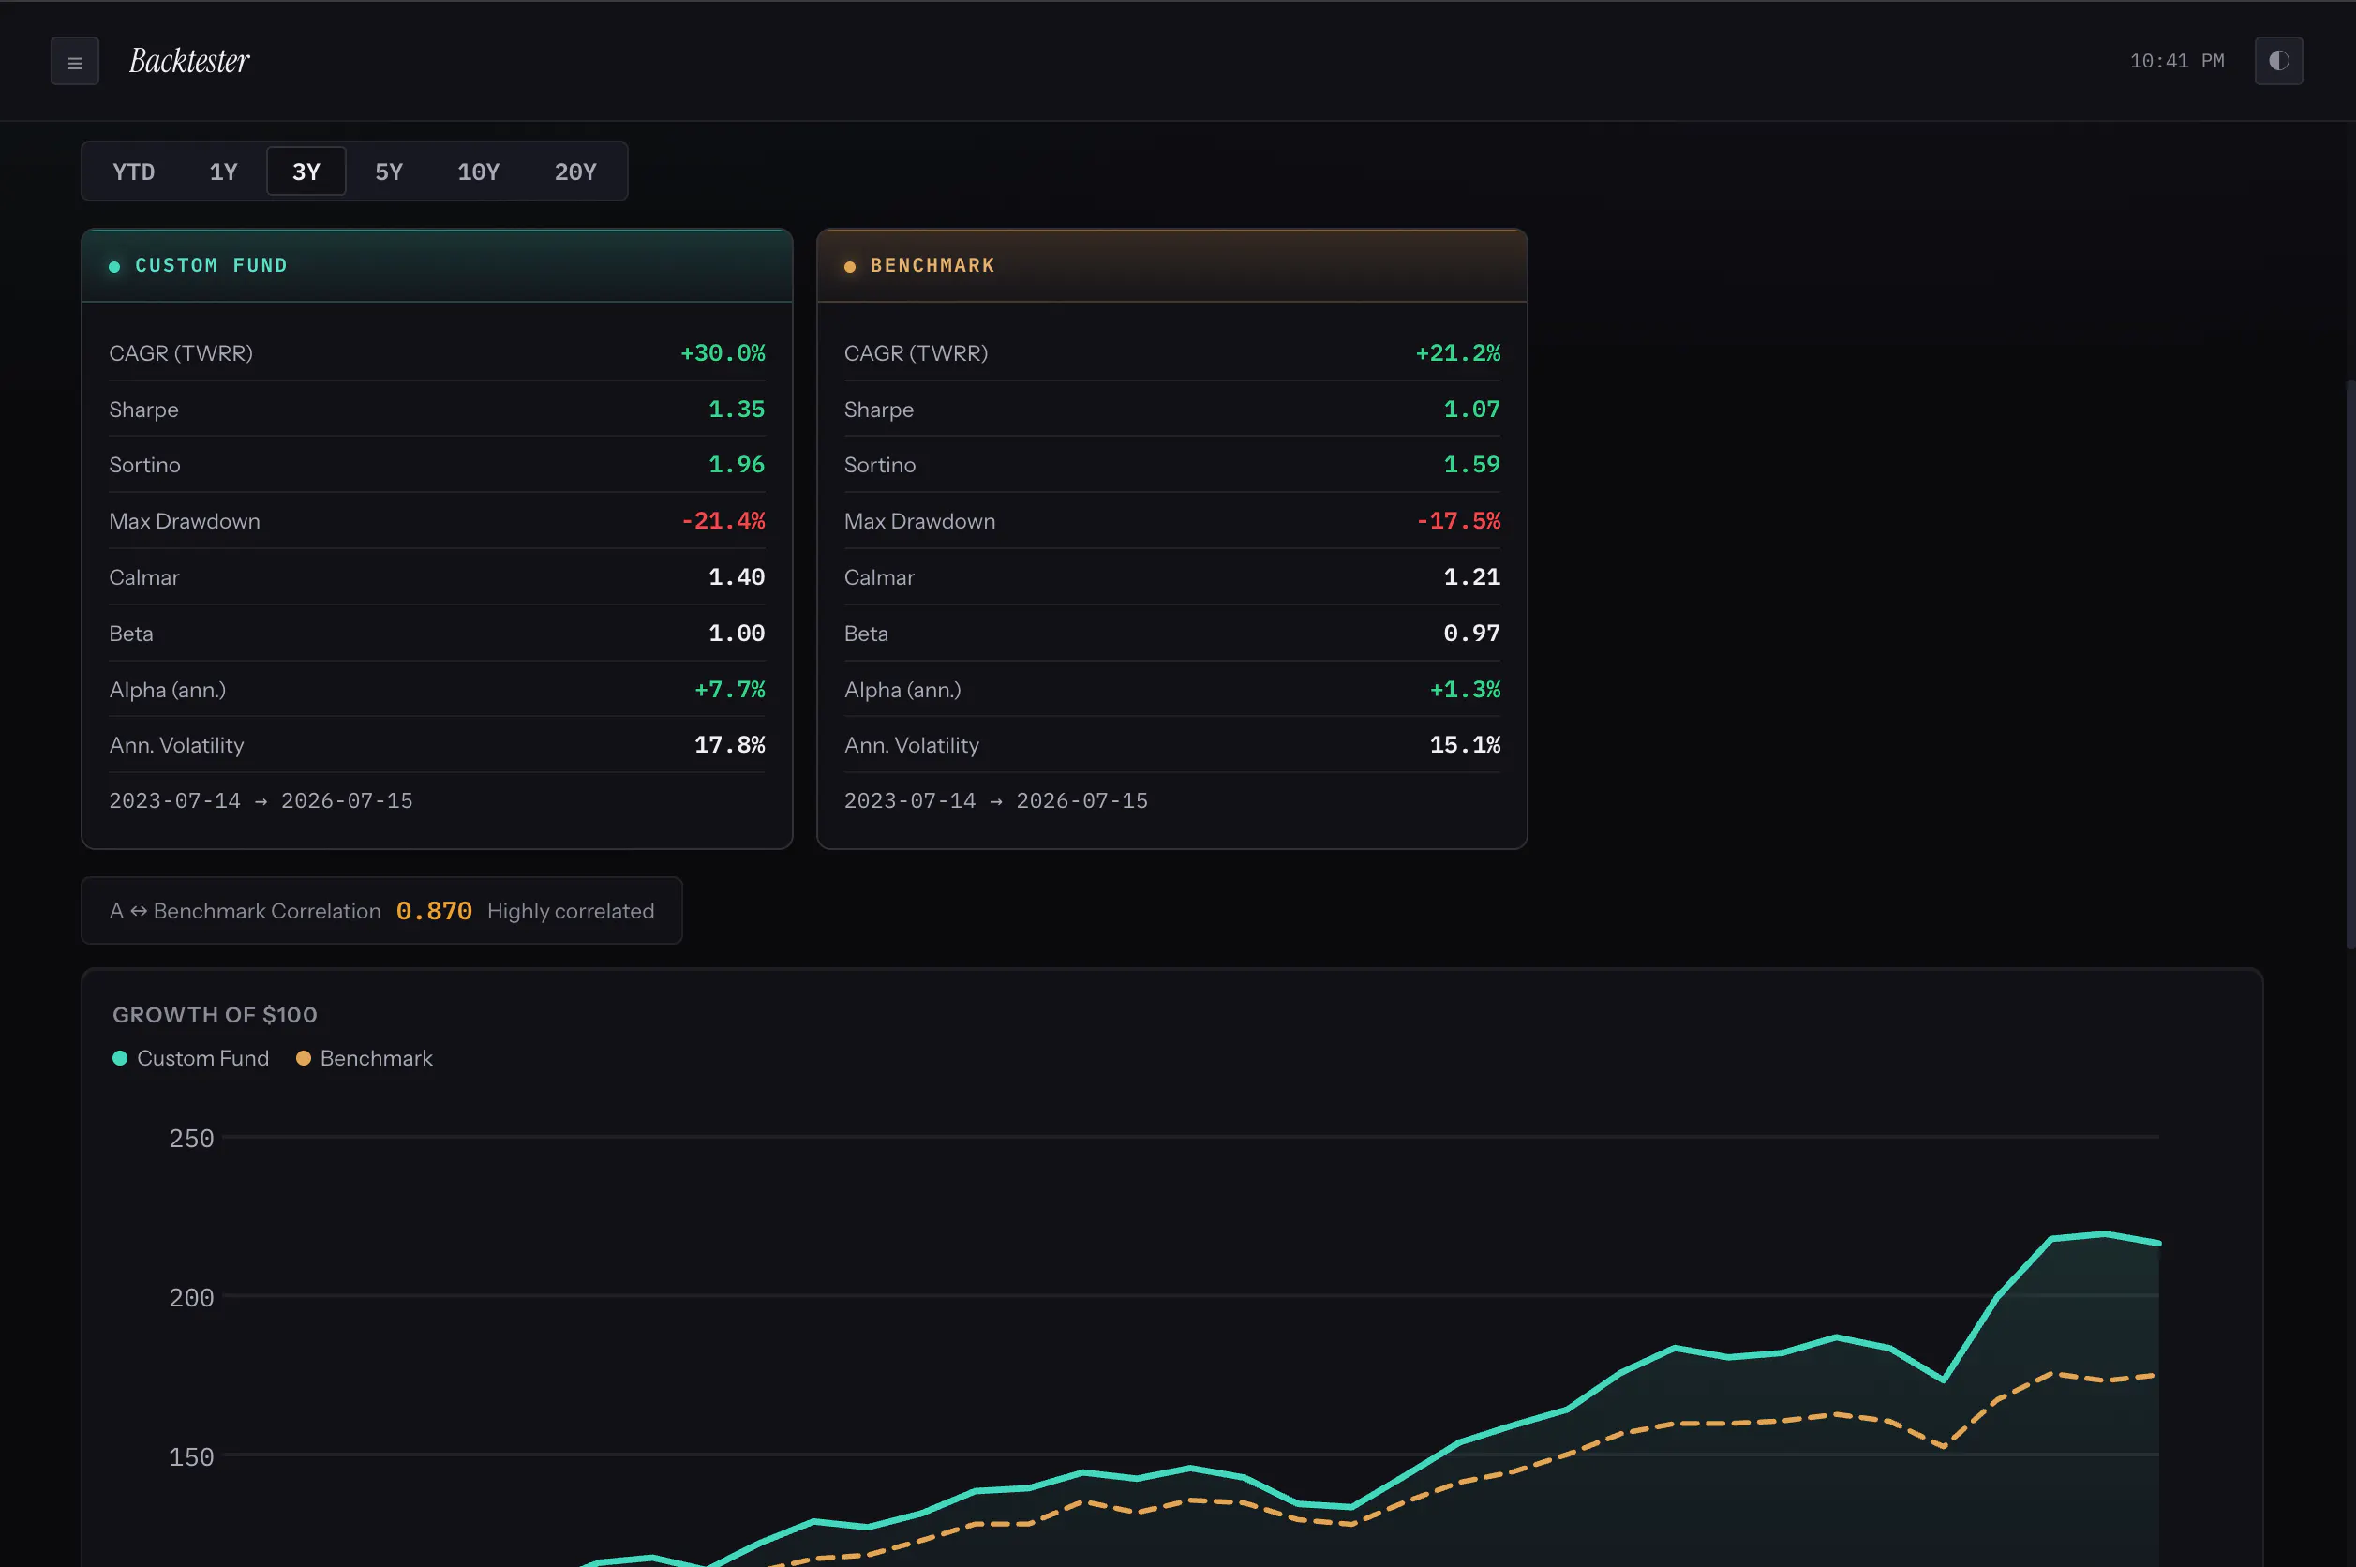The image size is (2356, 1567).
Task: Click Custom Fund volatility value 17.8%
Action: click(729, 745)
